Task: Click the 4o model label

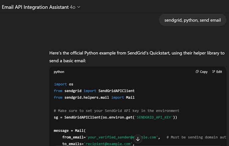Action: (73, 7)
